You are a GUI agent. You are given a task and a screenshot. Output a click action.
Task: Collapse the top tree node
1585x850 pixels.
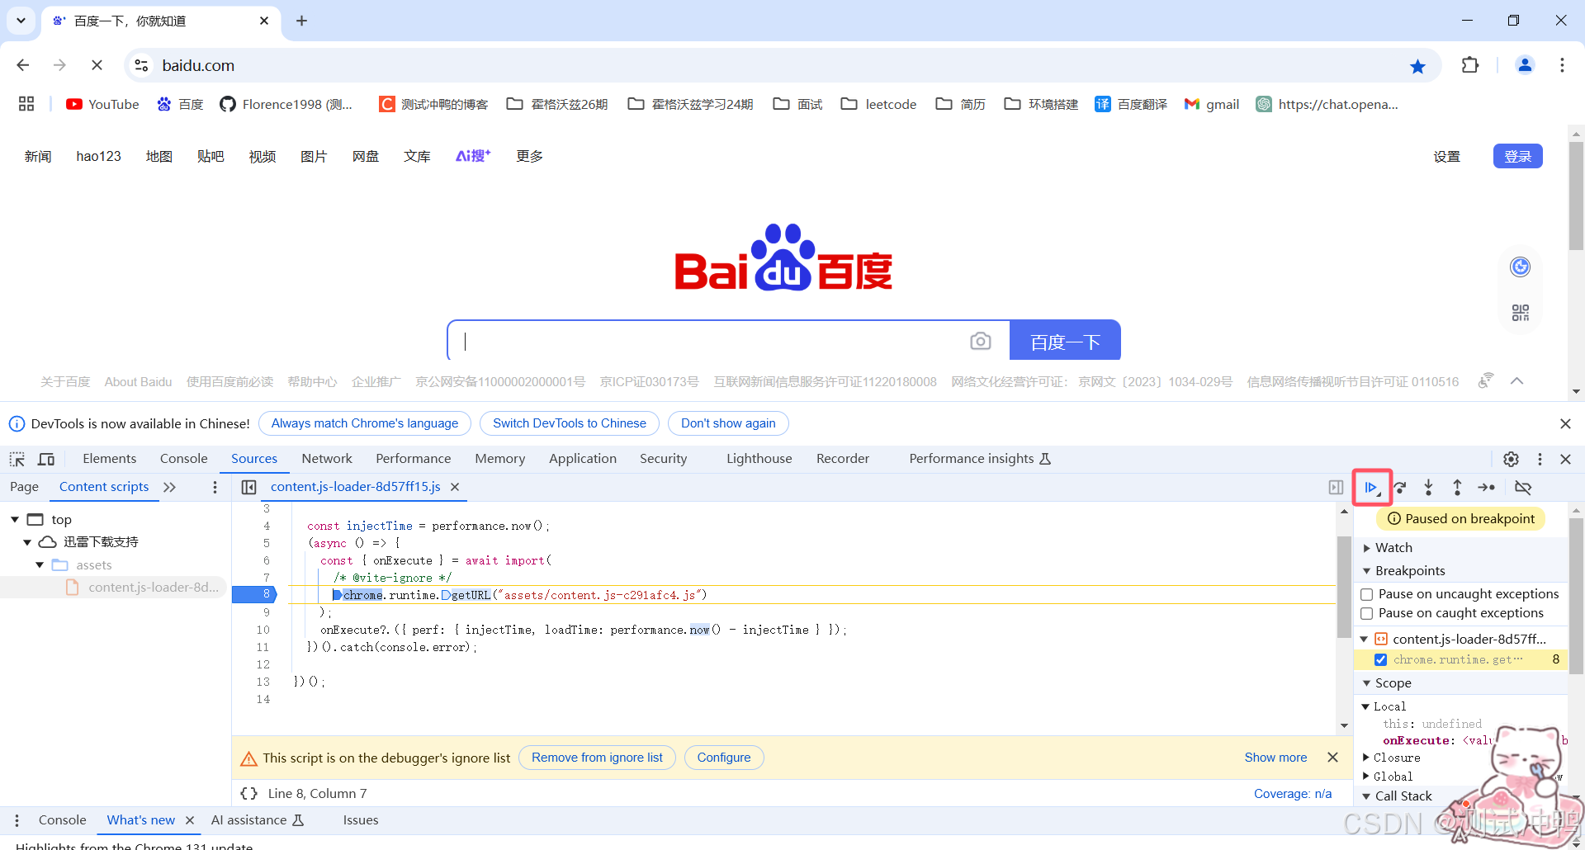pos(15,519)
